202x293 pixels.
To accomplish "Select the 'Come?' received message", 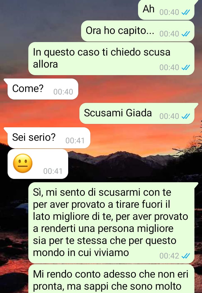I will click(43, 89).
